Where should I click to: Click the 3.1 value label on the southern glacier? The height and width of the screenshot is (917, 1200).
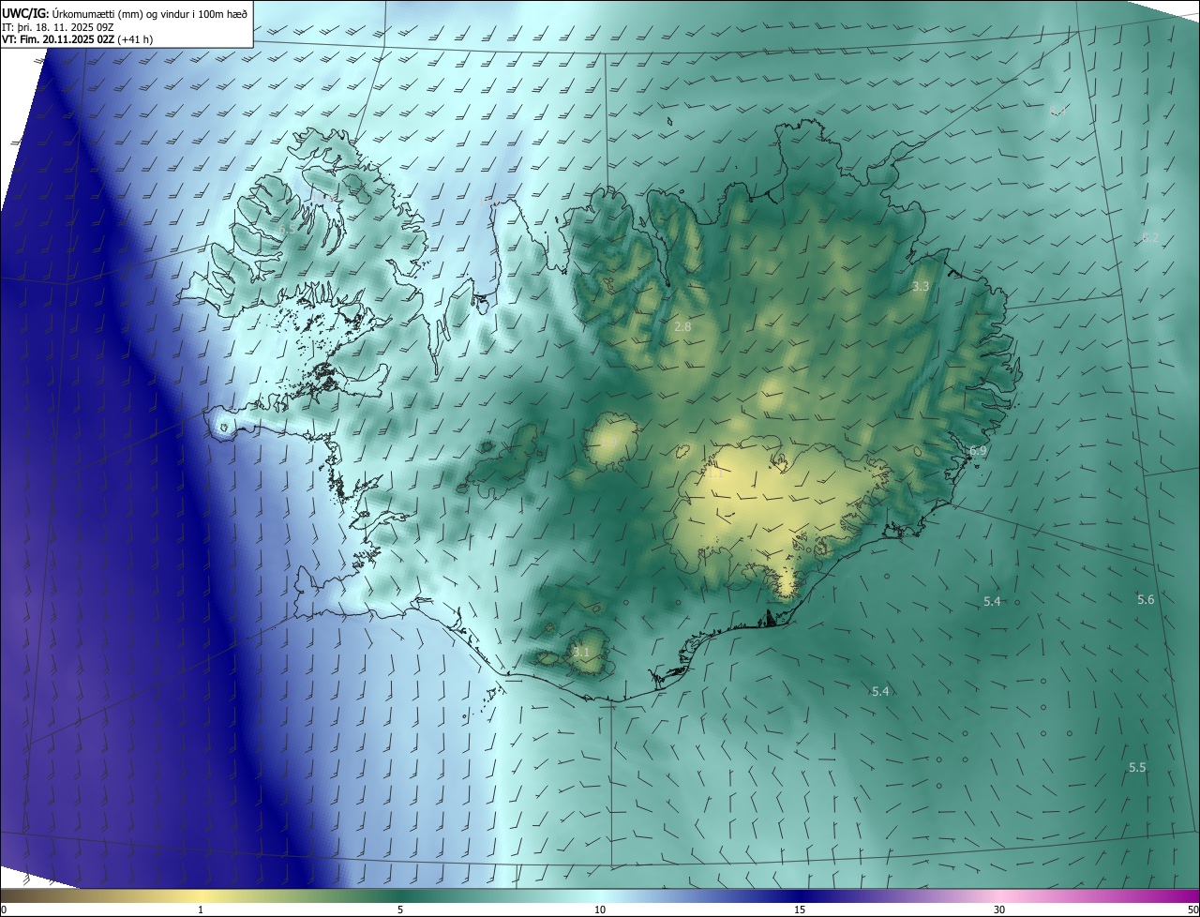(581, 653)
